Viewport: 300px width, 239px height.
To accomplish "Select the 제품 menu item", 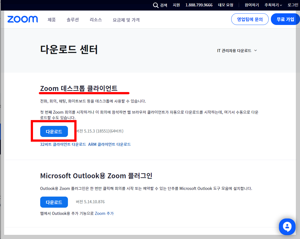I will pos(51,20).
